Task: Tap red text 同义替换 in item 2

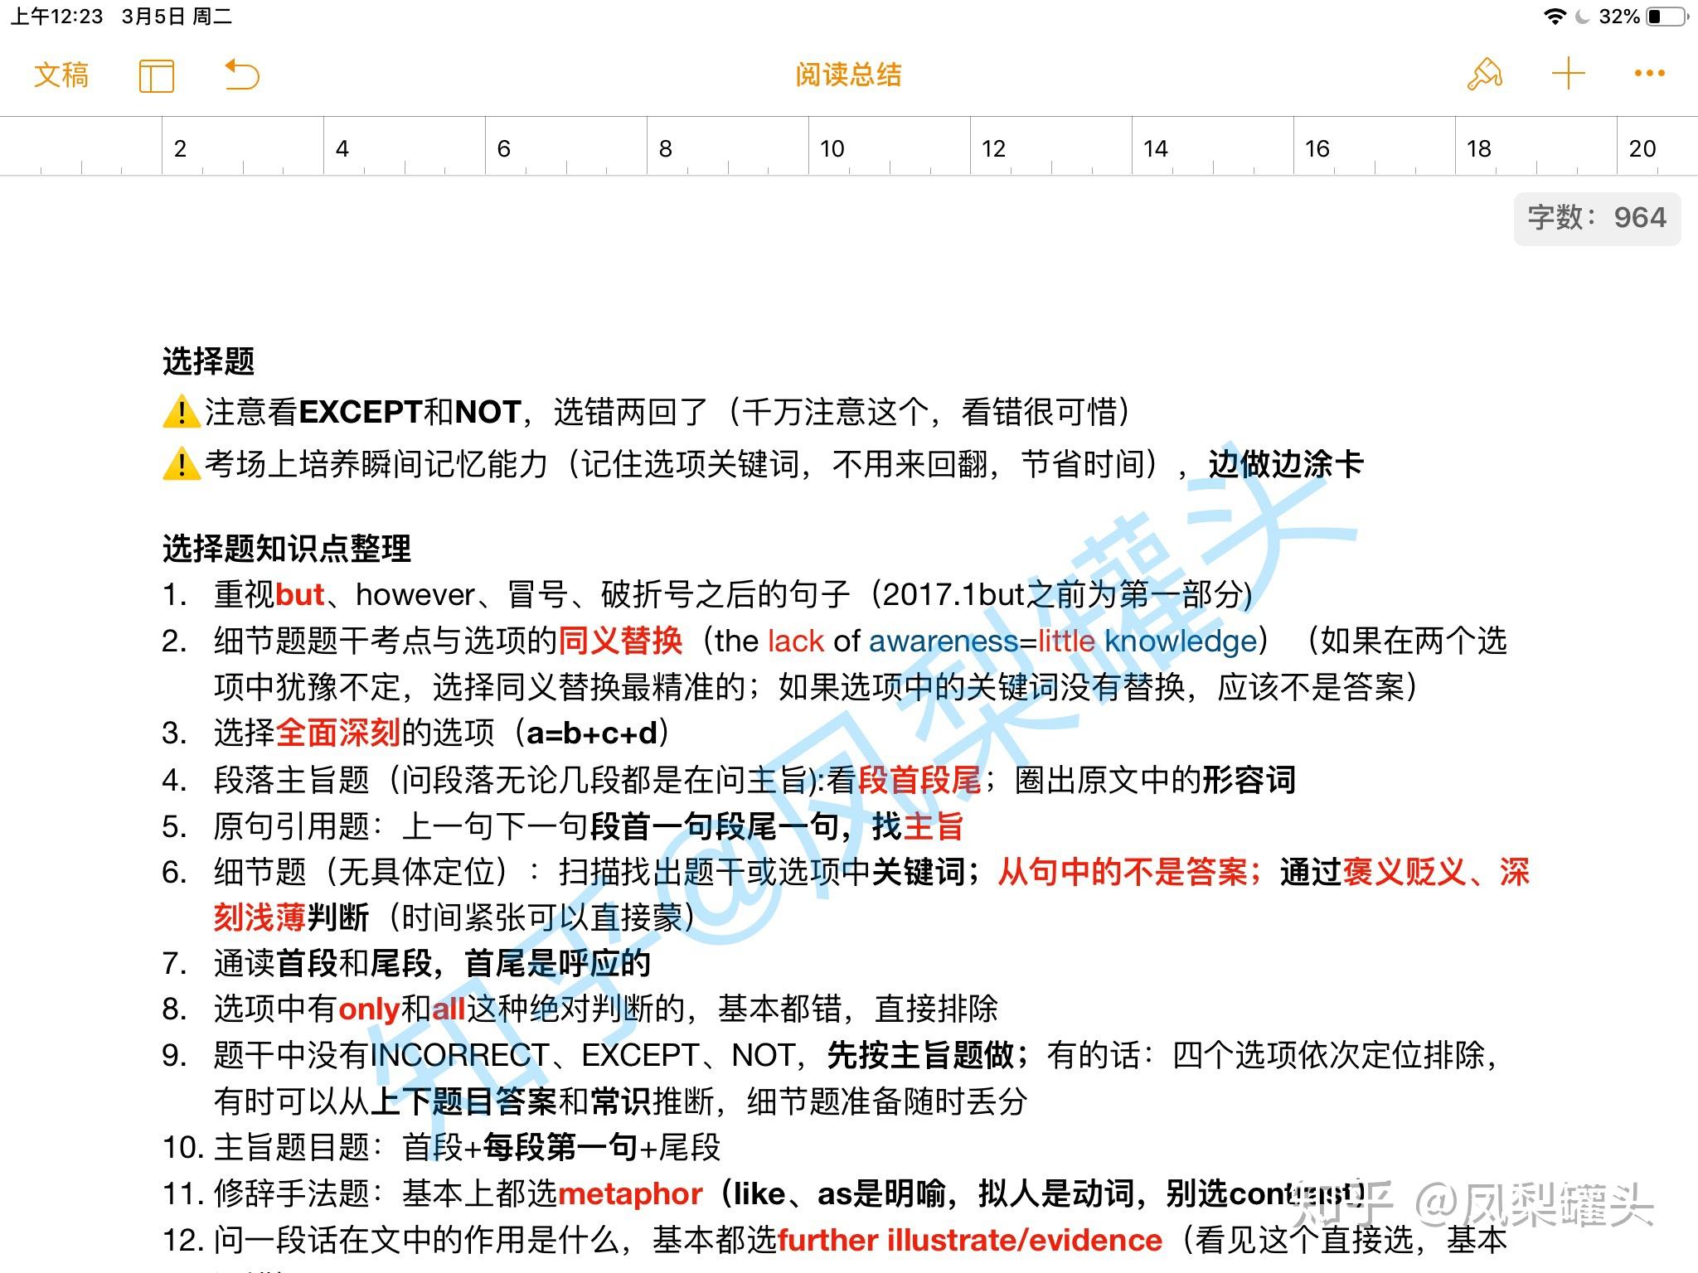Action: click(x=620, y=641)
